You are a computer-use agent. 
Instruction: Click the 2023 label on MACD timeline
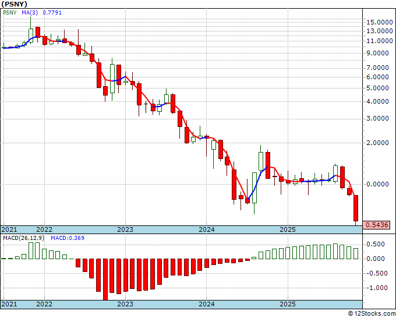click(x=125, y=304)
